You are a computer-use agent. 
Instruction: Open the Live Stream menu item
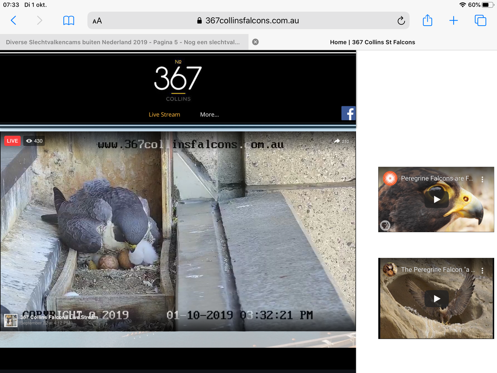tap(164, 115)
